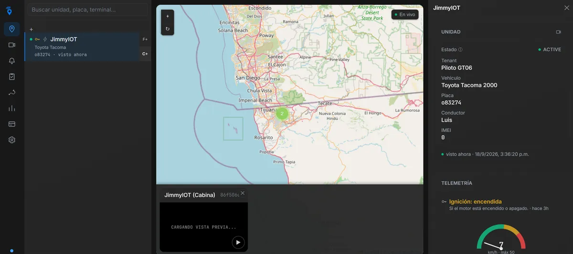The image size is (573, 254).
Task: Click the JimmyIOT panel title
Action: pyautogui.click(x=446, y=8)
